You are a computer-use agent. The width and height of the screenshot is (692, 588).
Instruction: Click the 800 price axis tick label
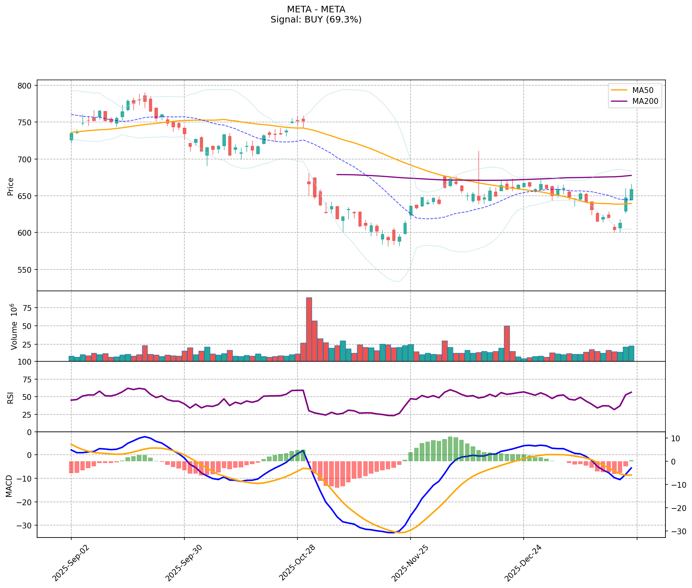[25, 86]
